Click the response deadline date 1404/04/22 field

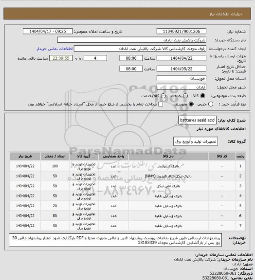point(182,58)
